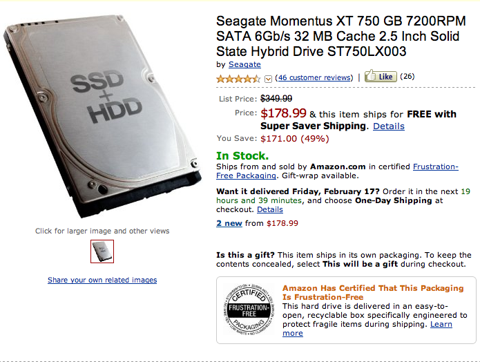Expand the ratings dropdown arrow beside stars
This screenshot has height=362, width=480.
[268, 79]
